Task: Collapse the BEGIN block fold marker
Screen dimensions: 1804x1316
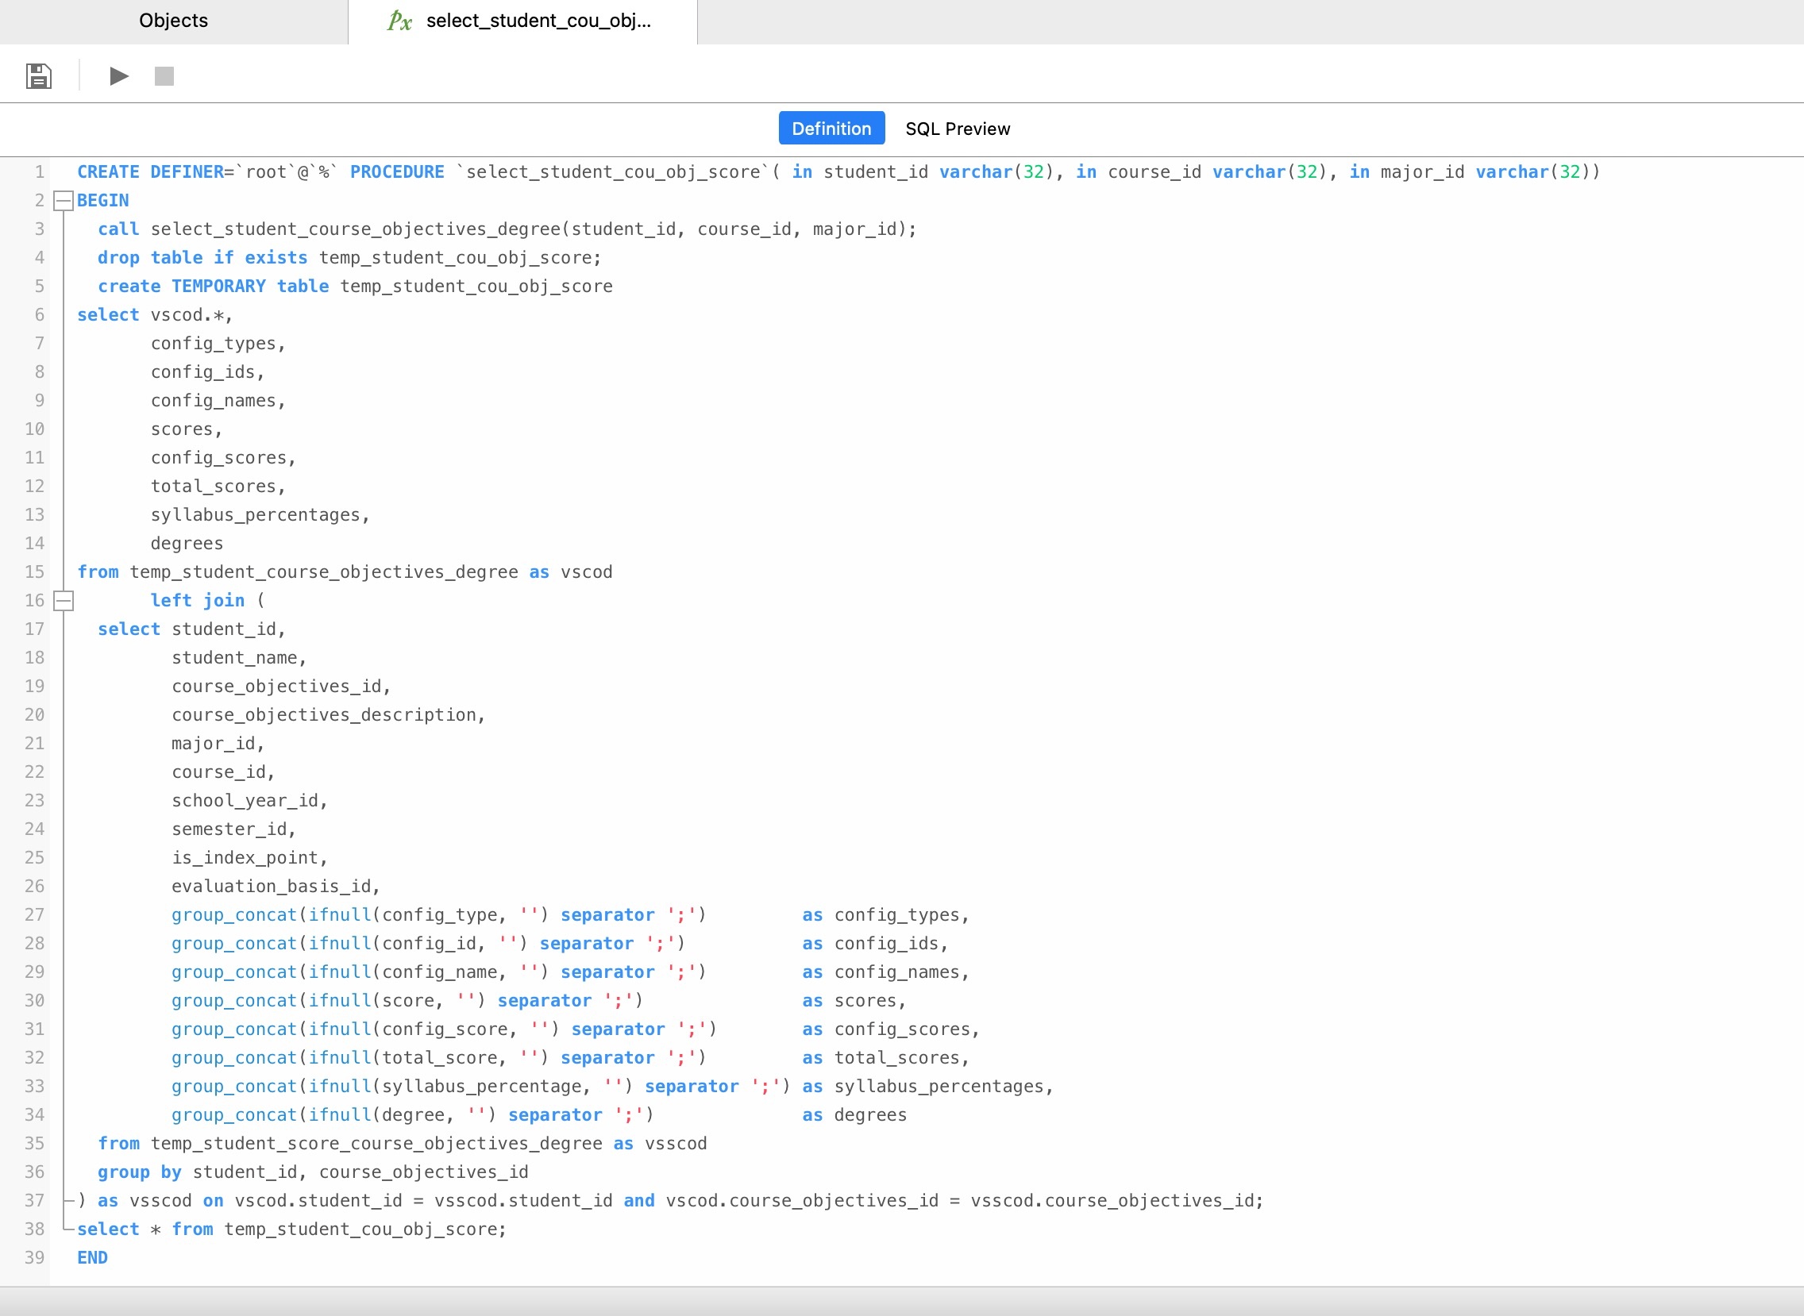Action: pyautogui.click(x=64, y=201)
